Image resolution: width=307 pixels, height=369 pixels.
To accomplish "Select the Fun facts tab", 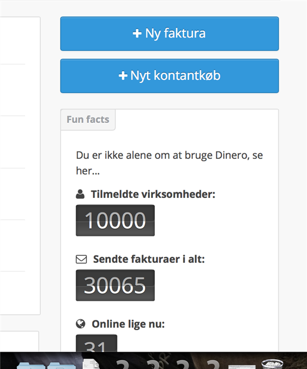I will pos(88,120).
